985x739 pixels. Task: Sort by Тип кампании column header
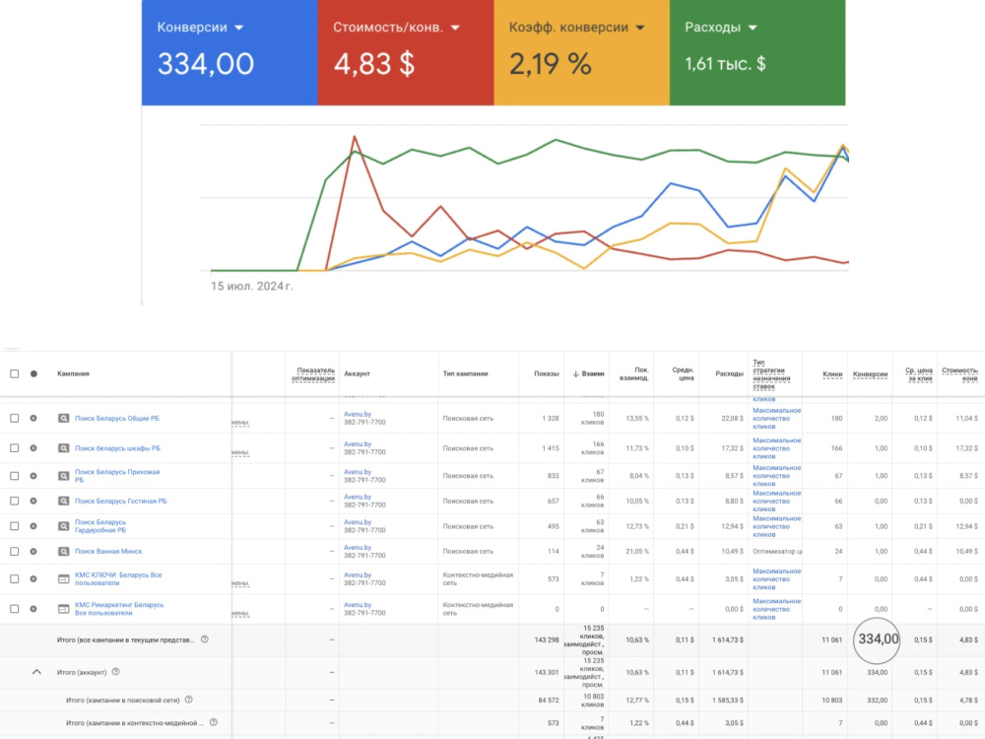point(465,373)
